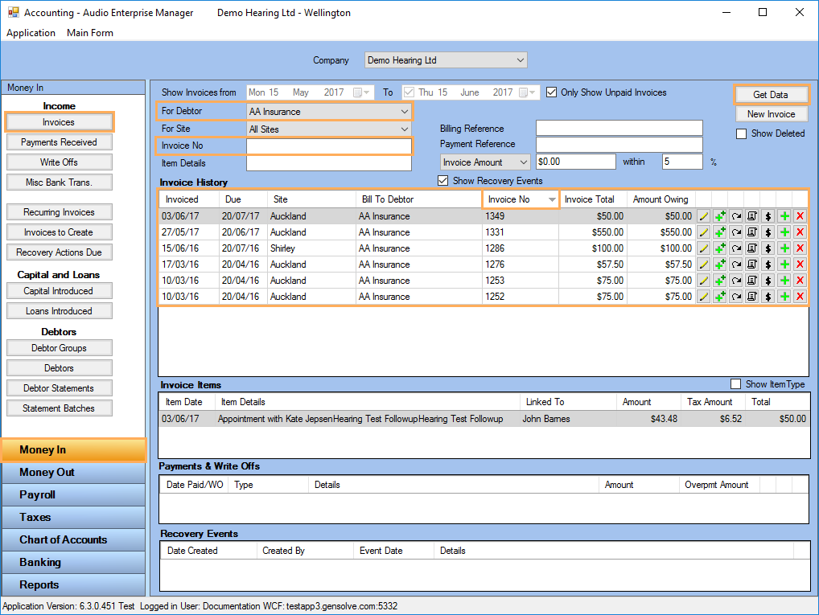The image size is (819, 615).
Task: Delete invoice 1331 via red X icon
Action: click(800, 232)
